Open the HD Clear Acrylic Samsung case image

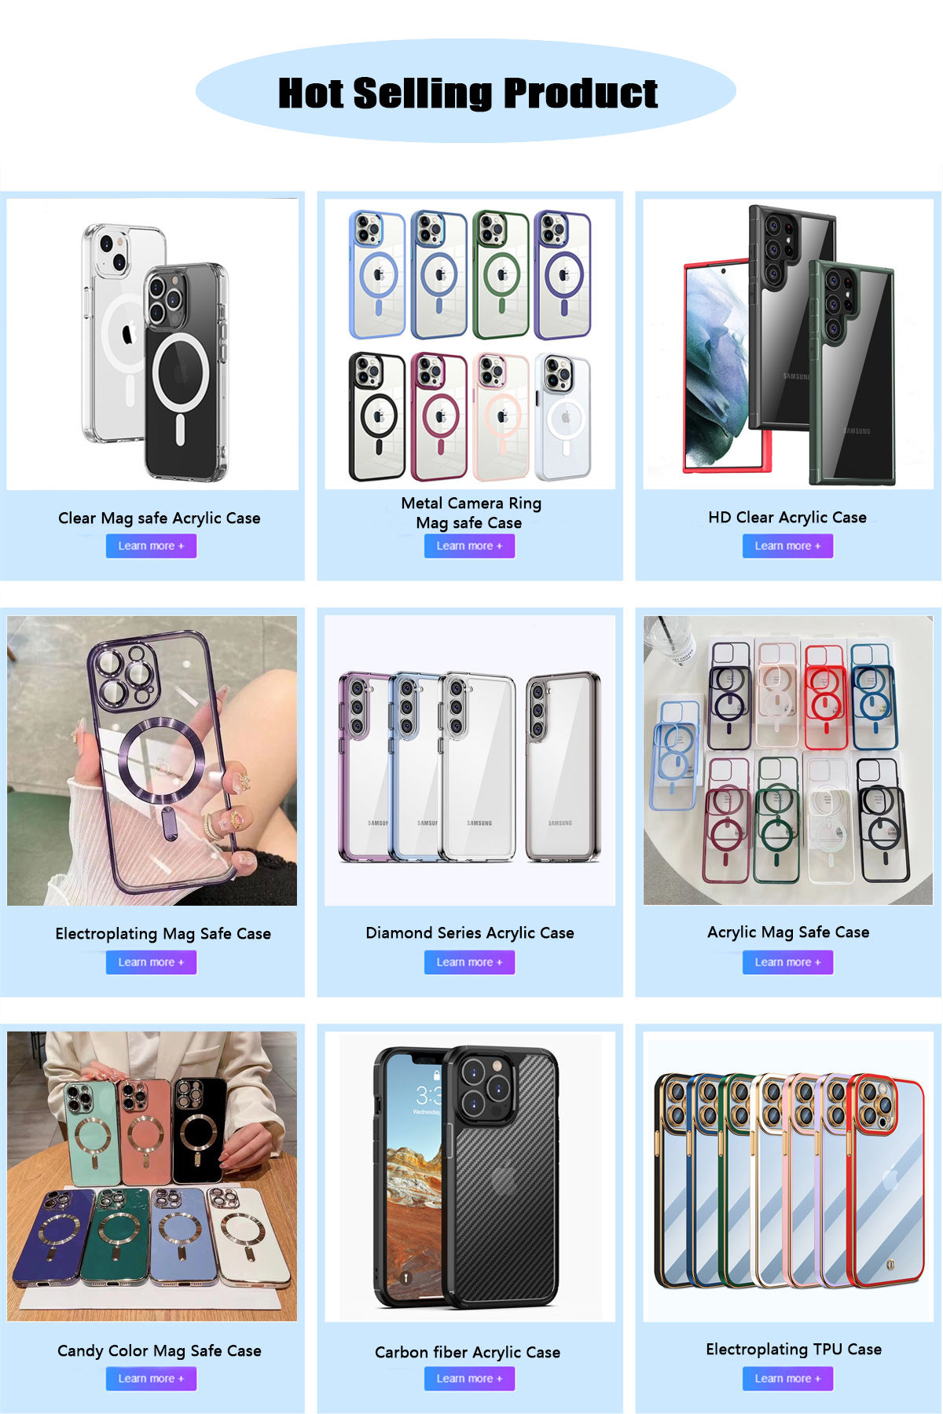click(788, 344)
